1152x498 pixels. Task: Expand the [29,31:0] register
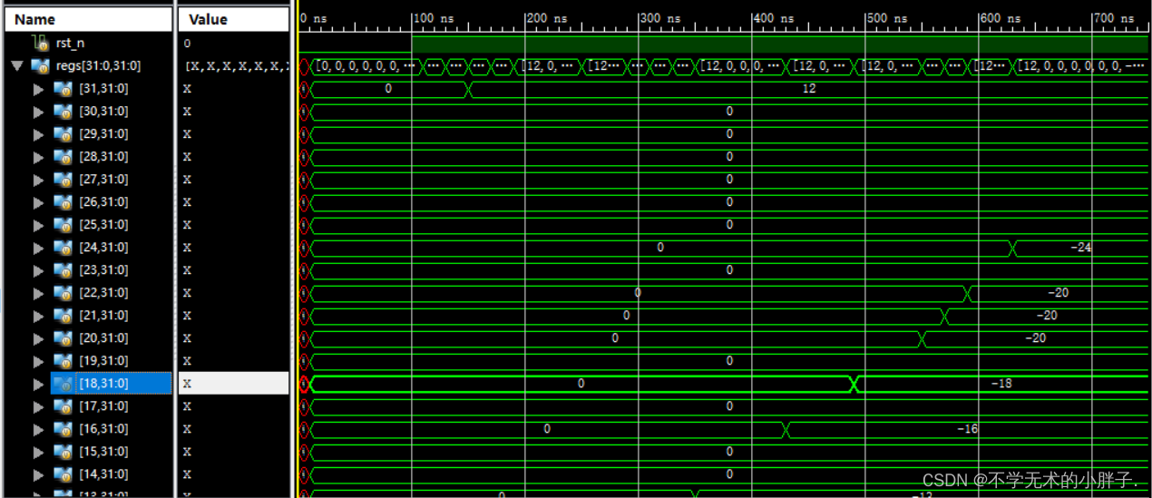[x=38, y=134]
